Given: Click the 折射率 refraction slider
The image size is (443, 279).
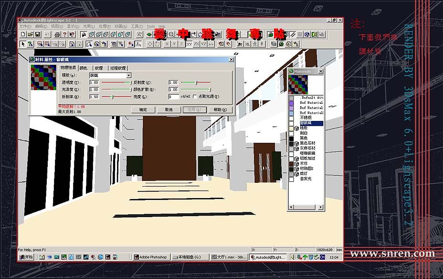Looking at the screenshot, I should [116, 97].
